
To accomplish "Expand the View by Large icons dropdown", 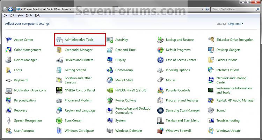I will [236, 24].
